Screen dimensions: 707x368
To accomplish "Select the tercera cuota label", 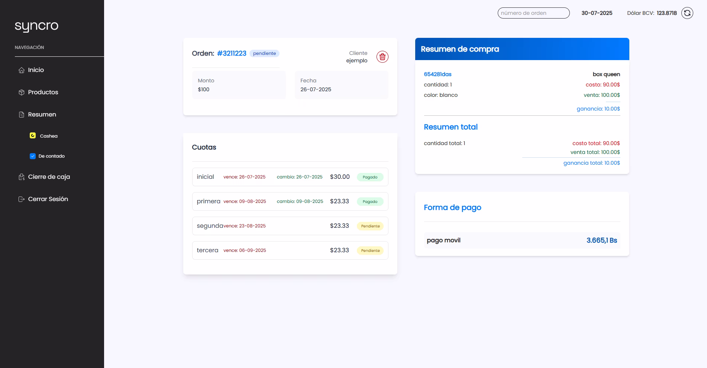I will tap(208, 250).
